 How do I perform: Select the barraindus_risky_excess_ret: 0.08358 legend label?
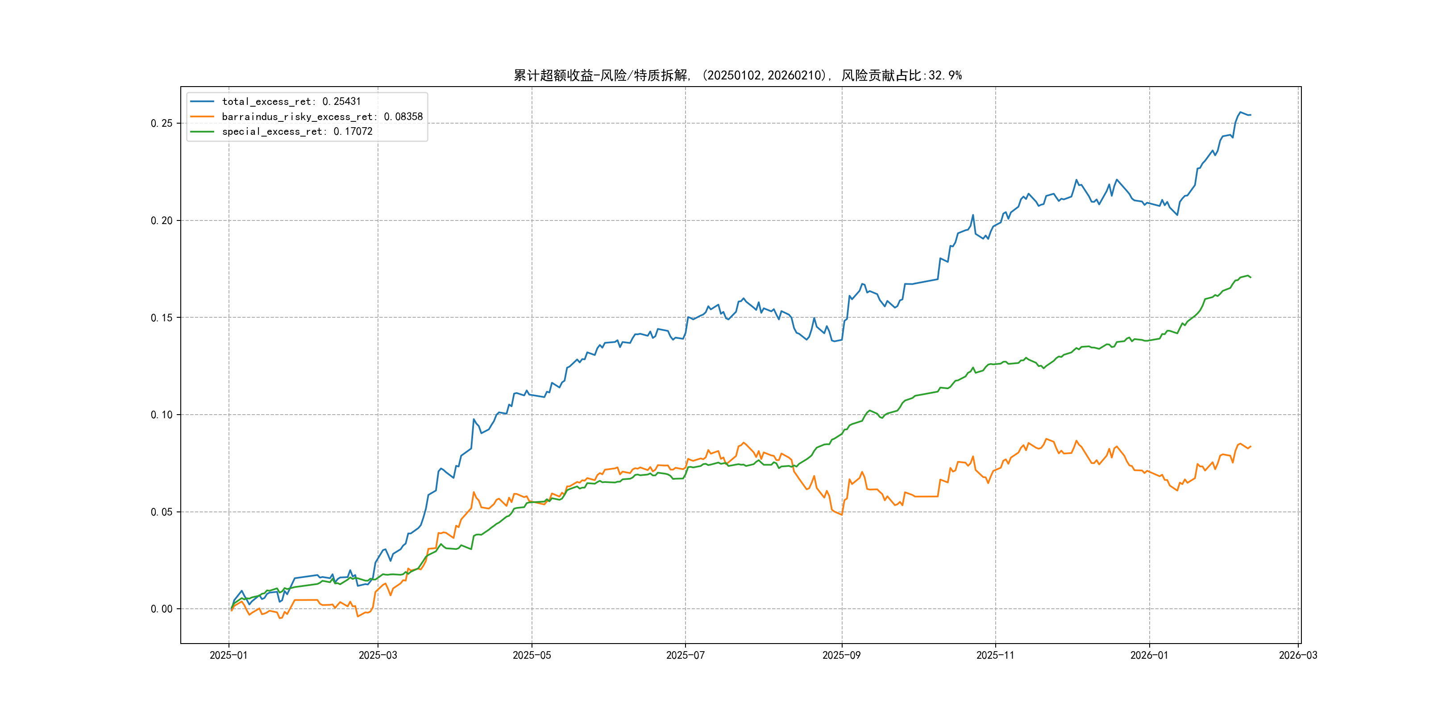[x=322, y=117]
